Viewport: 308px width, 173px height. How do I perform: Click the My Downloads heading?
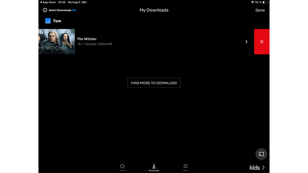click(154, 10)
